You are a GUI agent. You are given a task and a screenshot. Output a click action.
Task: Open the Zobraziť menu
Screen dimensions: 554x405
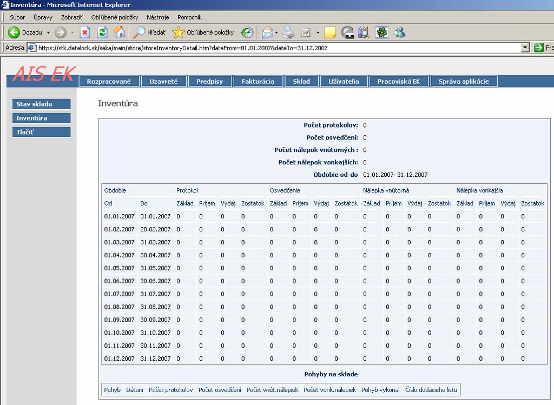(x=72, y=17)
